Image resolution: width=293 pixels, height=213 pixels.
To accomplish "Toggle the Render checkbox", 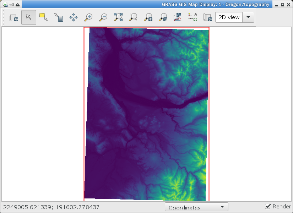I will [x=268, y=207].
